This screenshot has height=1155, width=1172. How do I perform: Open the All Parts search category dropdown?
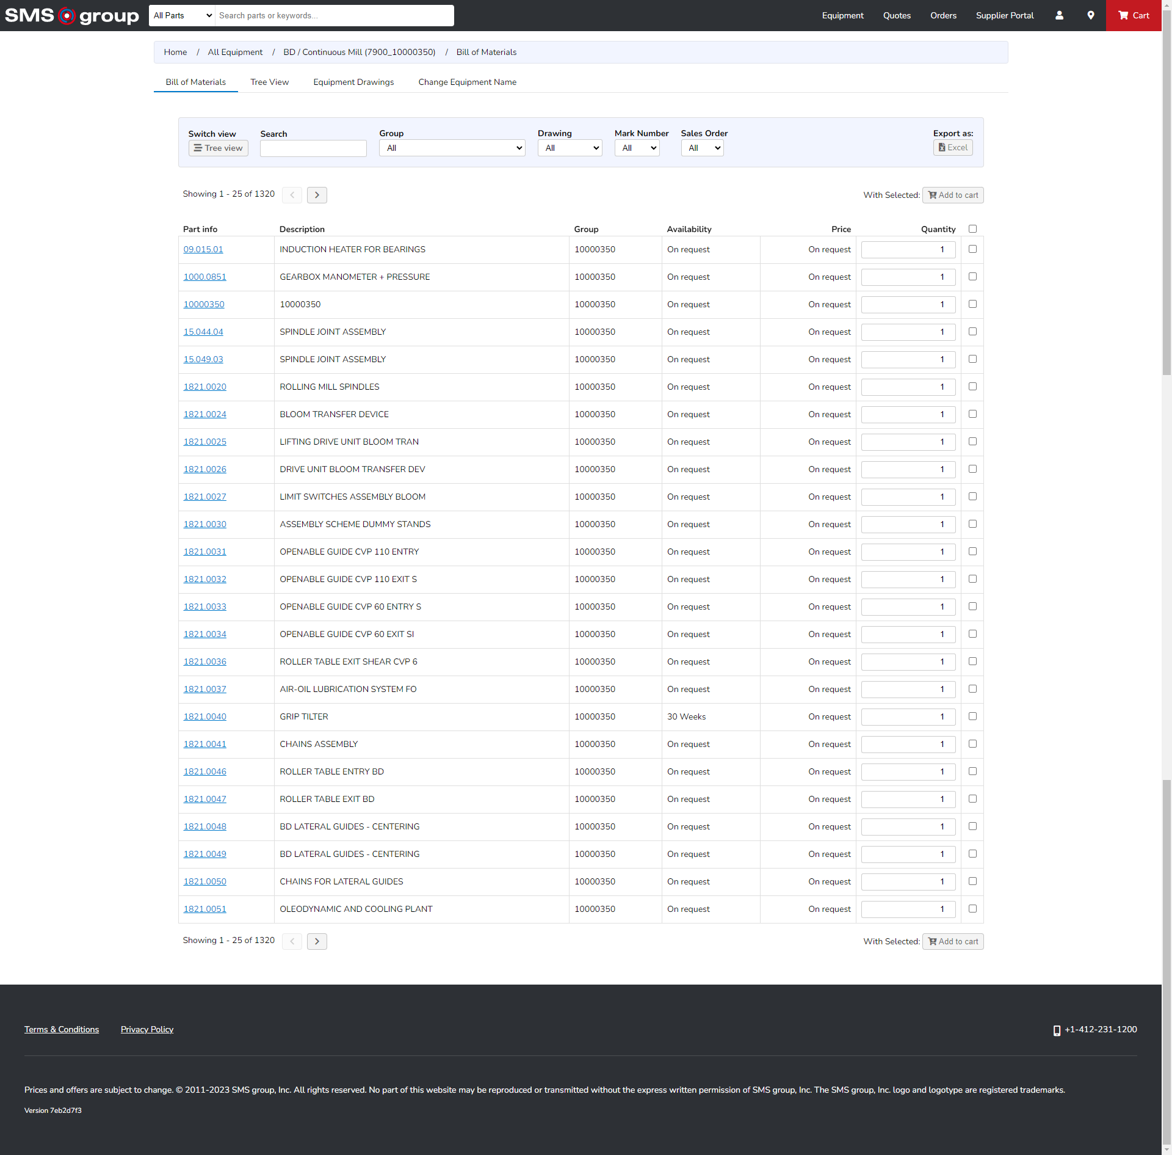pyautogui.click(x=182, y=15)
